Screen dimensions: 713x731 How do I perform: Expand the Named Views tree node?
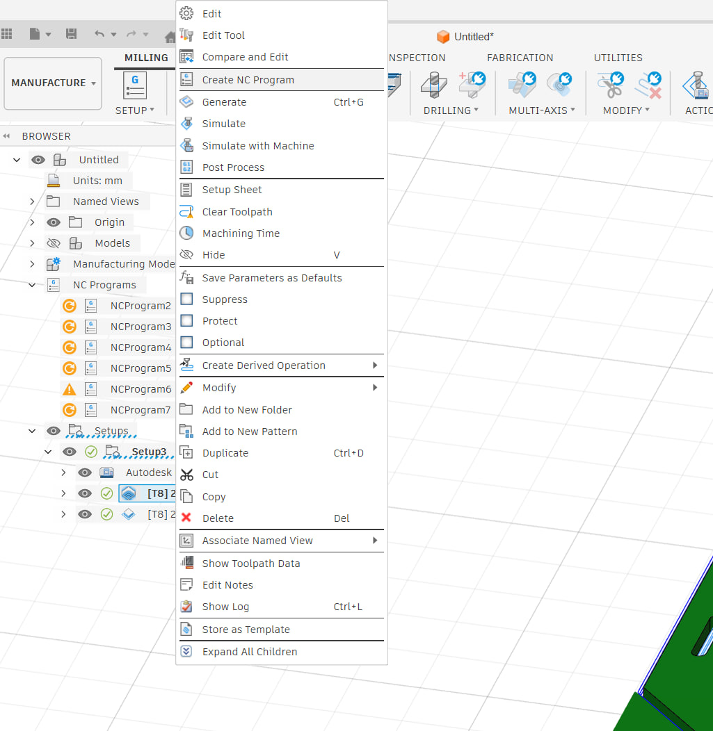coord(32,202)
